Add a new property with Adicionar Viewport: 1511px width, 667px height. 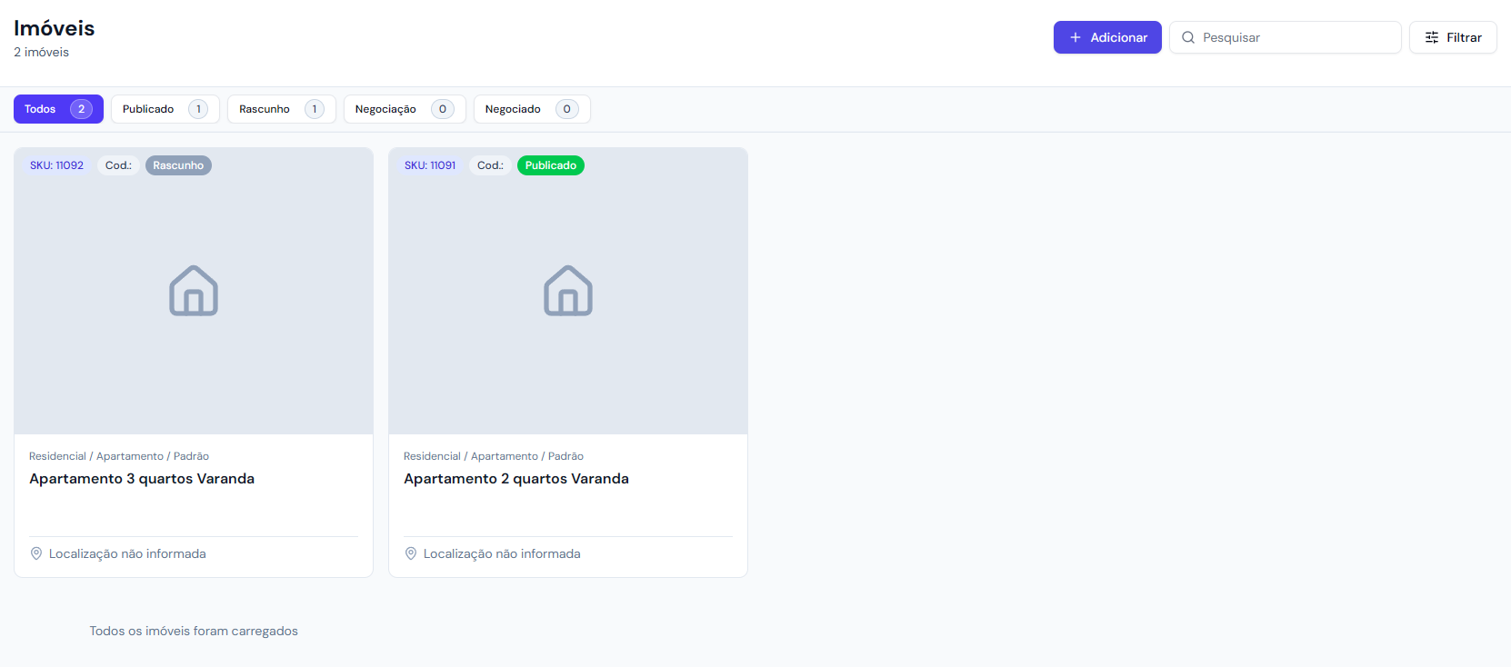click(x=1107, y=37)
